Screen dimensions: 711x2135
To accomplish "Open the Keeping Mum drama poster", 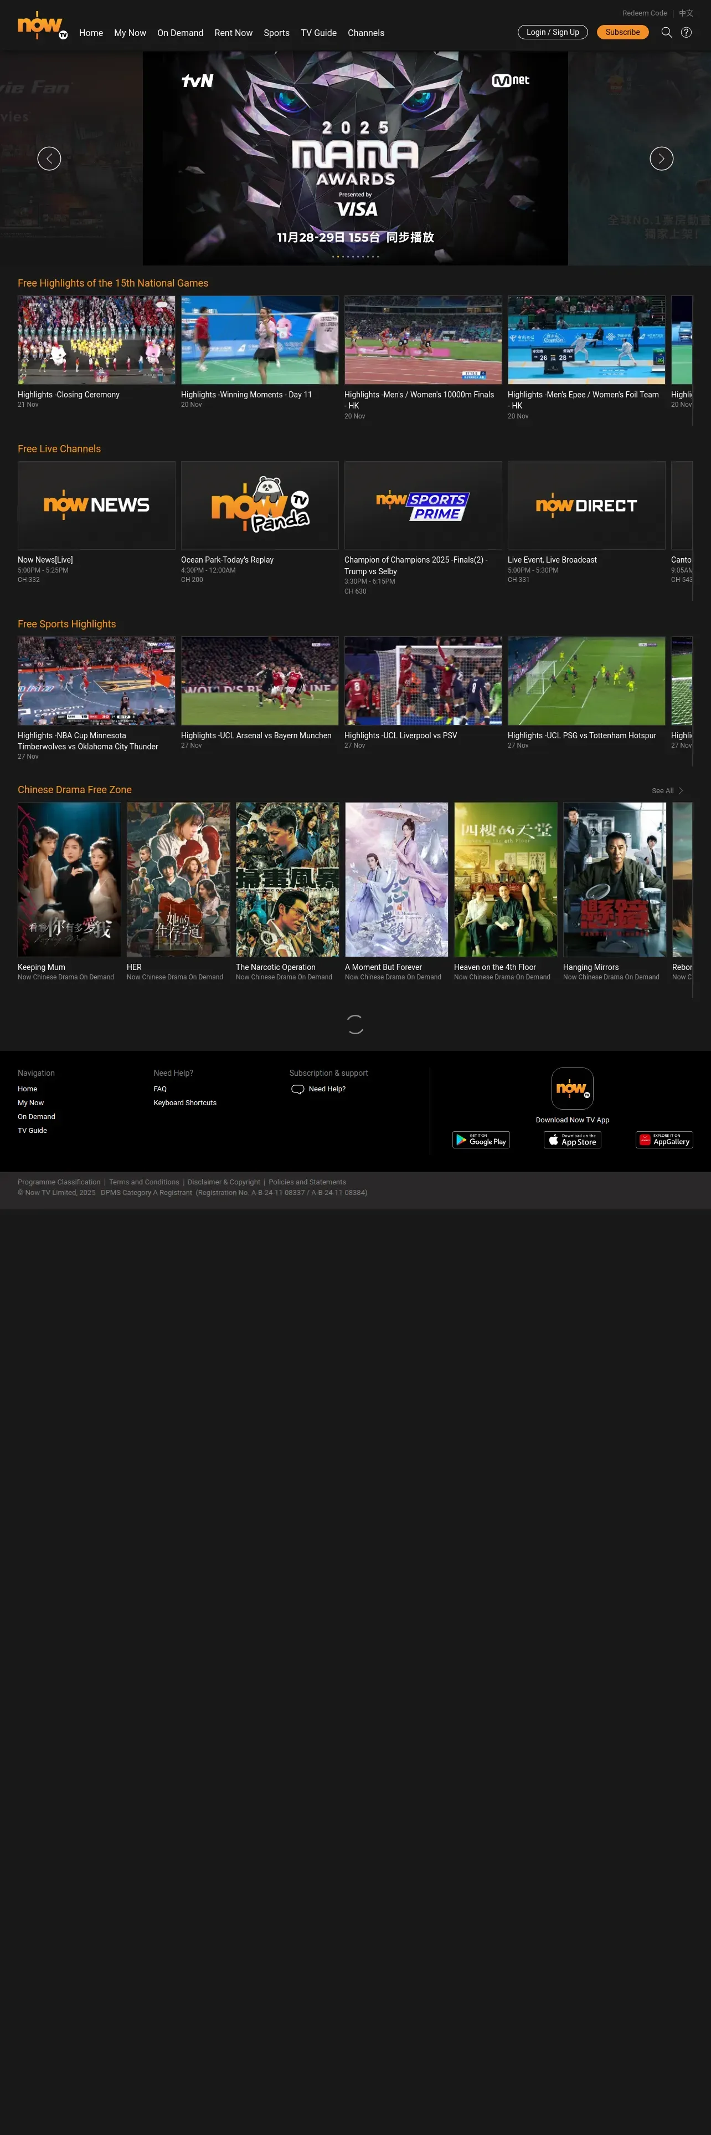I will tap(69, 880).
